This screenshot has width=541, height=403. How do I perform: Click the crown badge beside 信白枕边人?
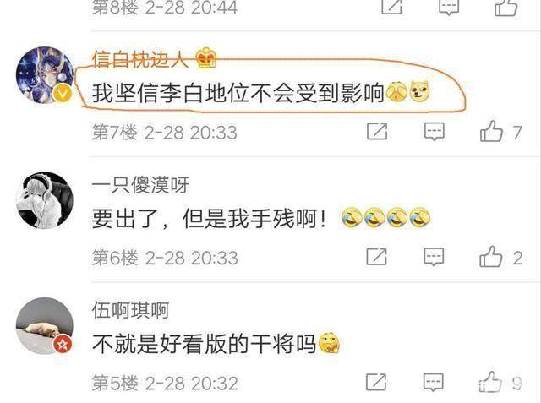[x=206, y=58]
